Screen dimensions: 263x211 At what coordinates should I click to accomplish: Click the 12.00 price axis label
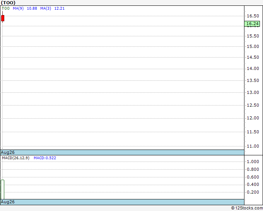click(x=253, y=118)
